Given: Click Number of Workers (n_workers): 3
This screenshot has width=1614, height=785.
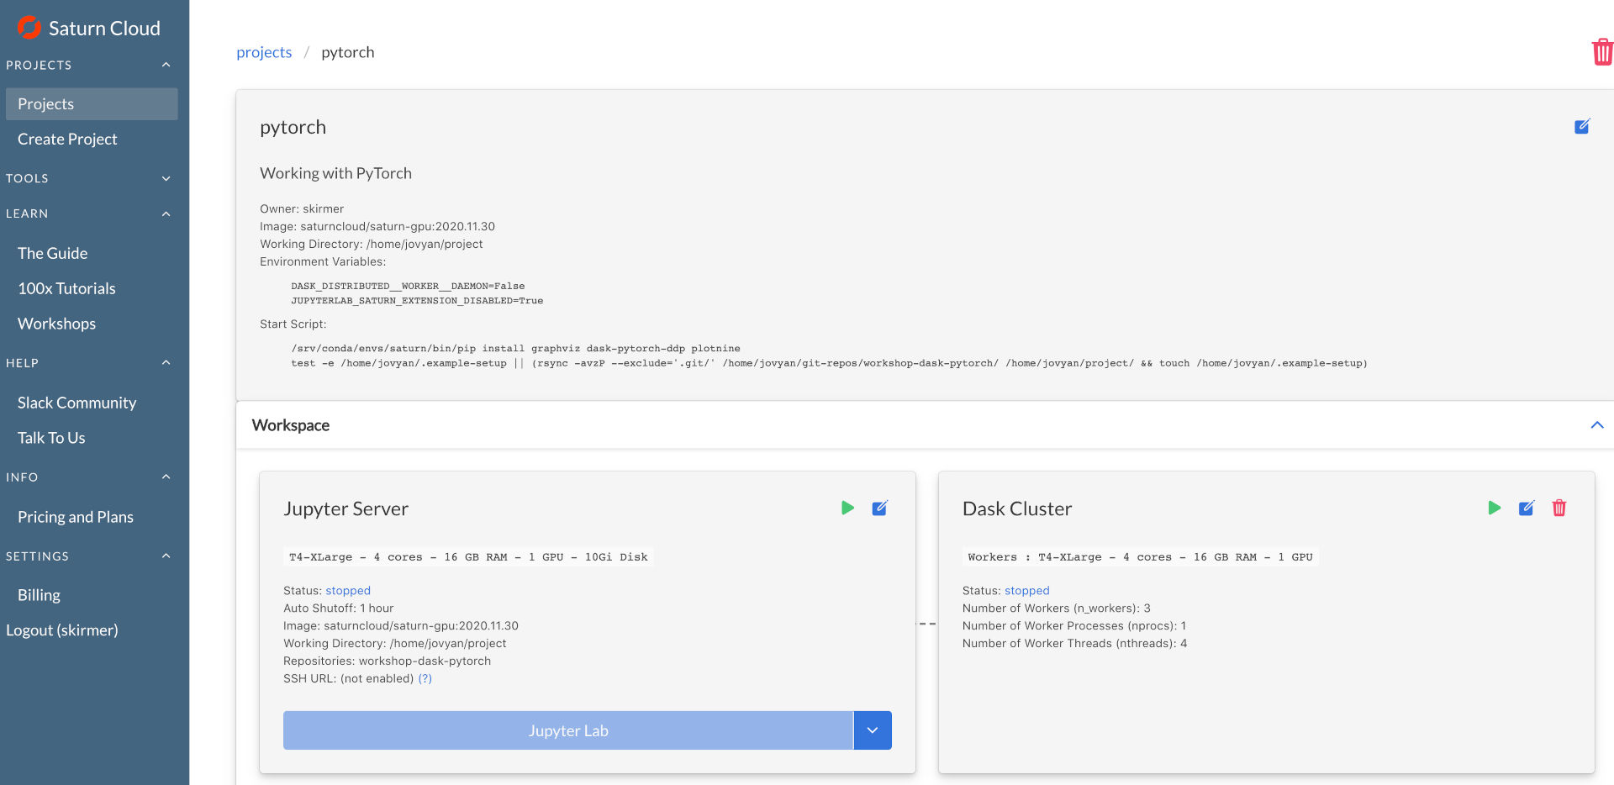Looking at the screenshot, I should click(1056, 609).
